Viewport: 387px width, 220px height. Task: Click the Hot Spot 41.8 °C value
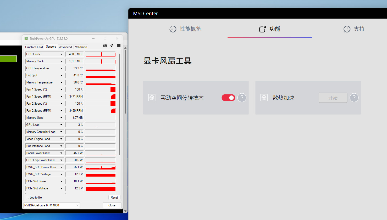click(74, 75)
